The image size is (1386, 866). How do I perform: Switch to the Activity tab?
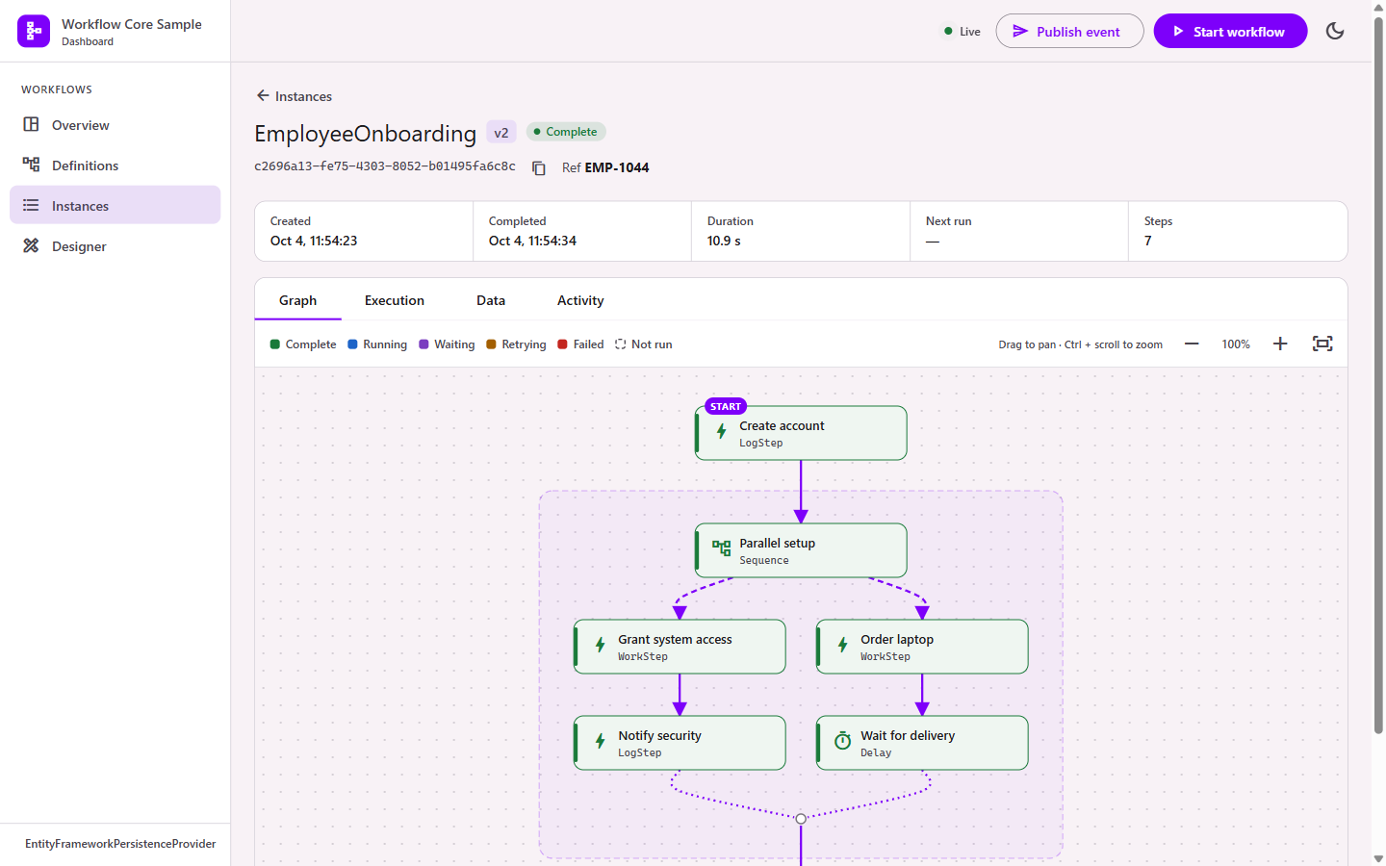pos(580,300)
